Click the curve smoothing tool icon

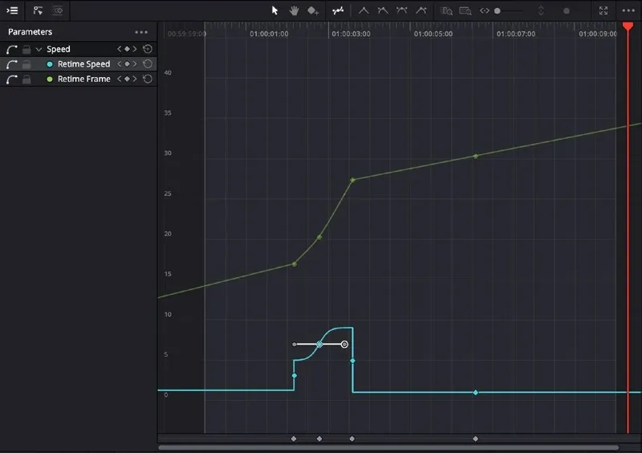[x=338, y=10]
